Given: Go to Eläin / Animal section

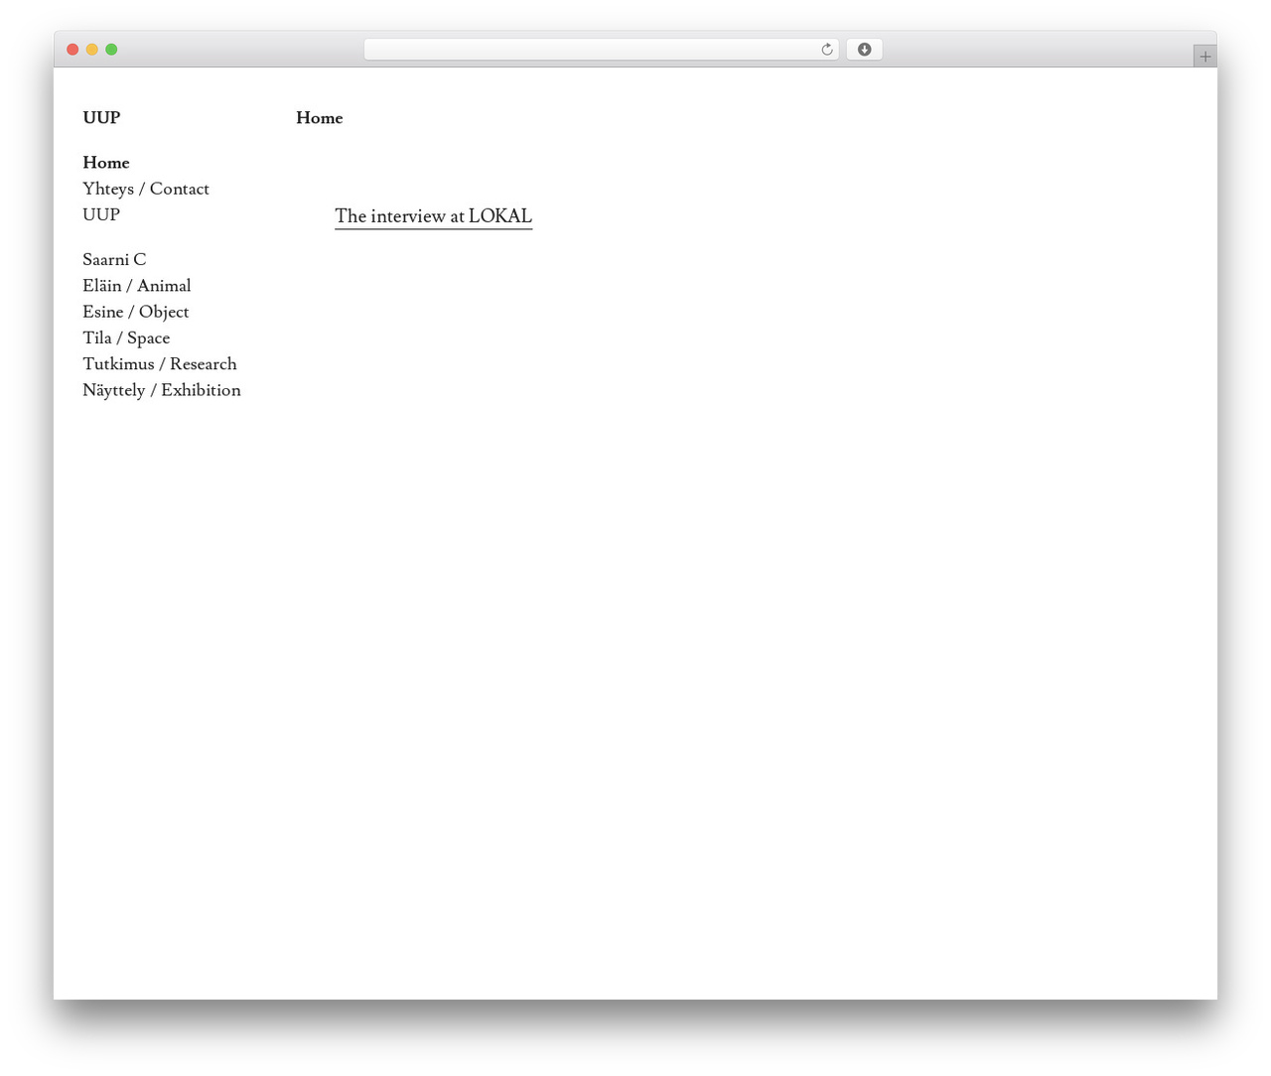Looking at the screenshot, I should (x=137, y=286).
